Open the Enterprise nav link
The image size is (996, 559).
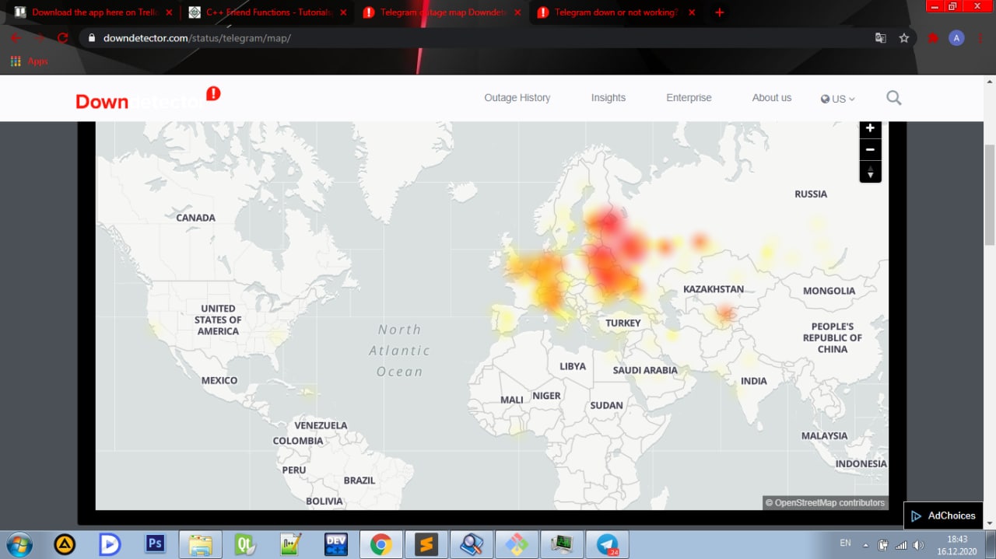coord(689,98)
